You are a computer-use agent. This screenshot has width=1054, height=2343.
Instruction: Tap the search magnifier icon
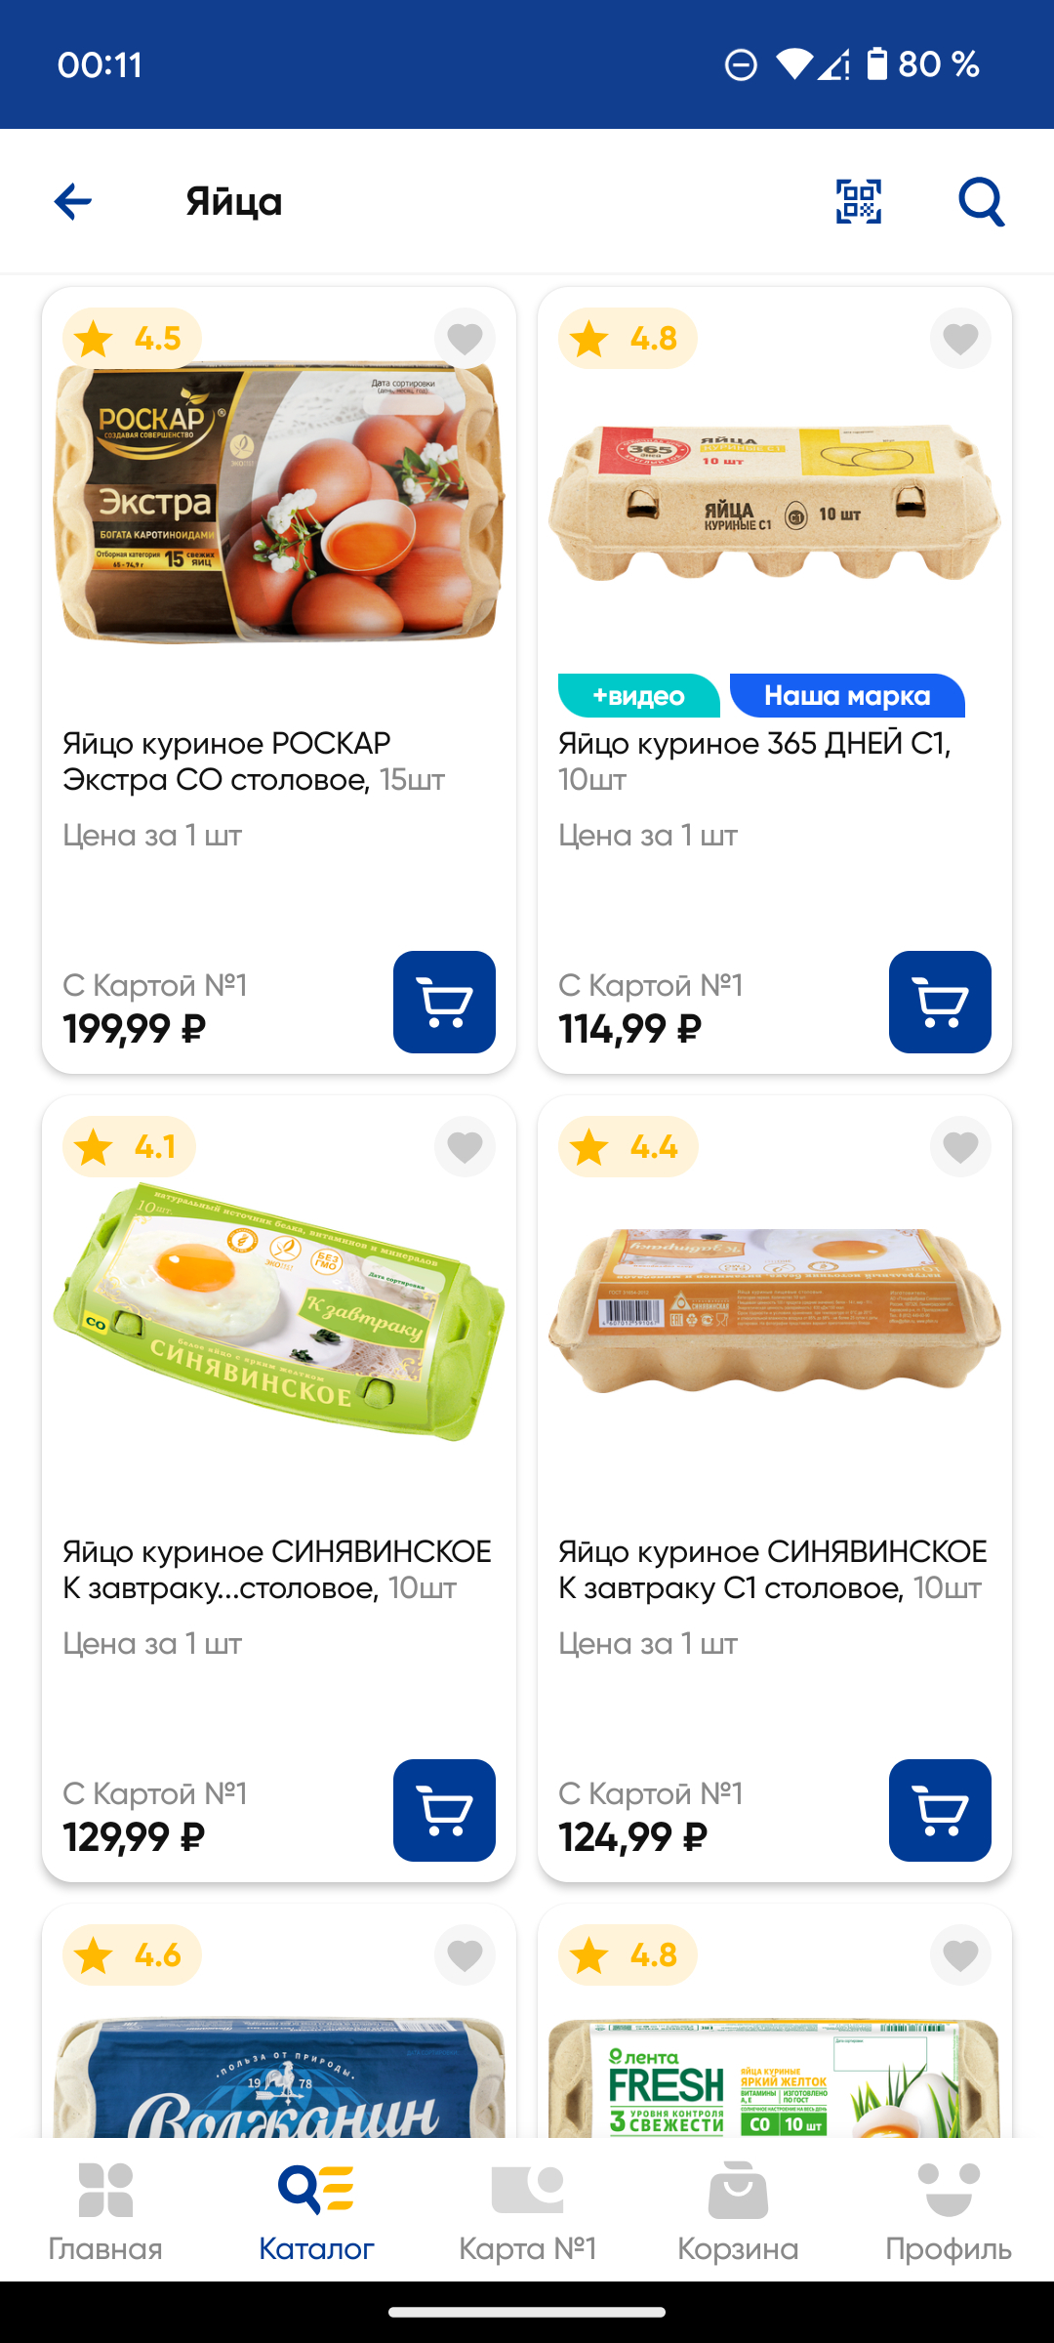pos(981,202)
